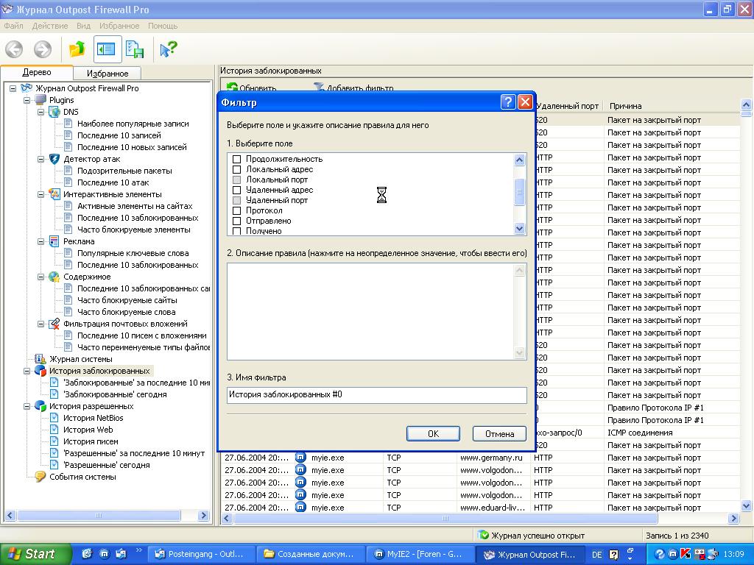Open the Помощь menu
This screenshot has height=565, width=754.
click(x=163, y=26)
